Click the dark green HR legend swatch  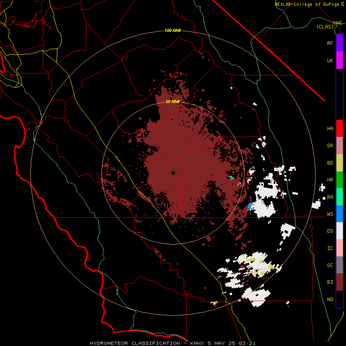point(339,180)
